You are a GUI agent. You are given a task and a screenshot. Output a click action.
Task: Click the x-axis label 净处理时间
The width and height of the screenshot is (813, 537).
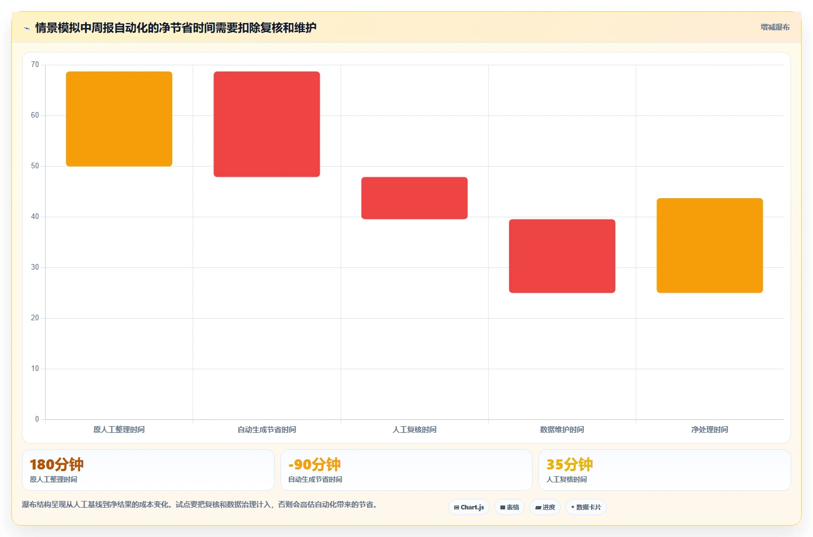coord(709,429)
